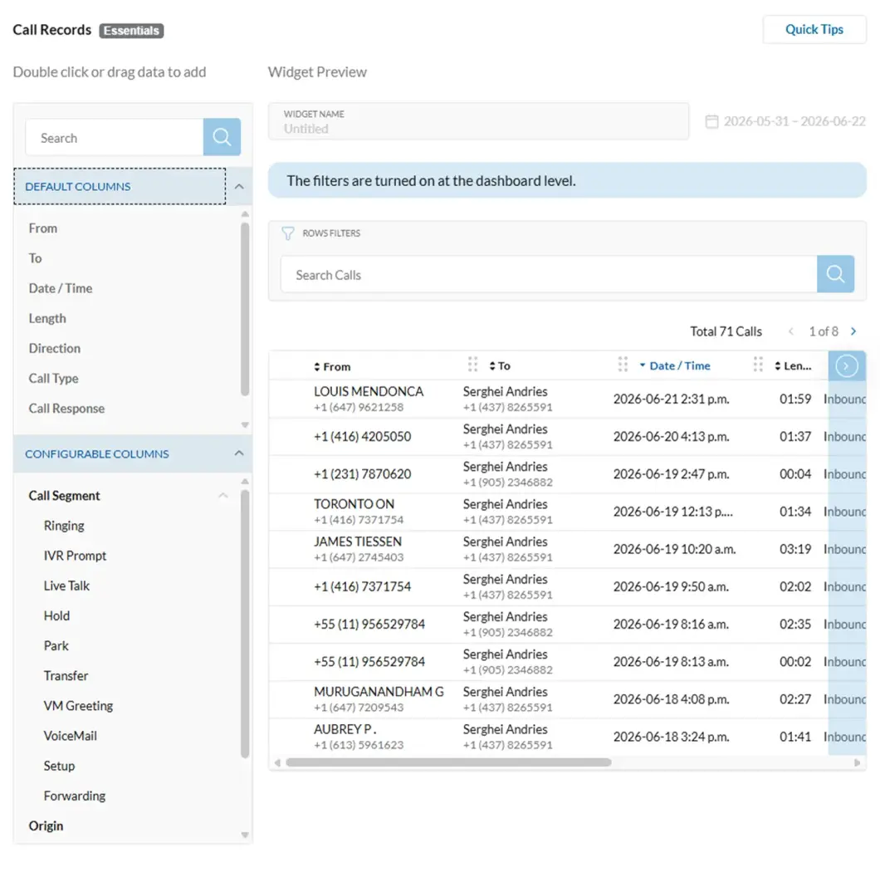
Task: Click 2026-06-18 4:08 p.m. cell
Action: coord(670,699)
